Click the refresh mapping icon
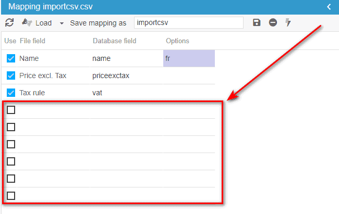 tap(9, 23)
